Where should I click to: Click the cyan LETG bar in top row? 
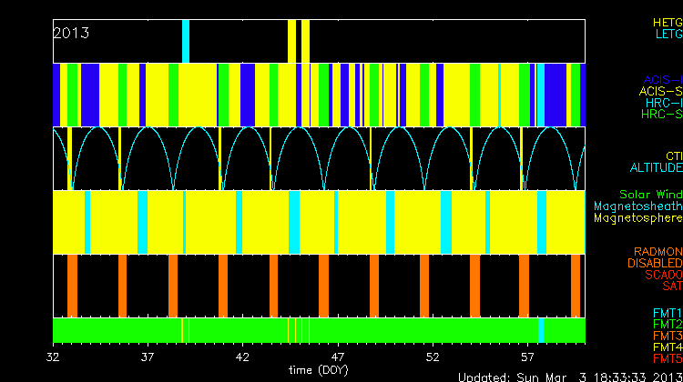[x=186, y=41]
